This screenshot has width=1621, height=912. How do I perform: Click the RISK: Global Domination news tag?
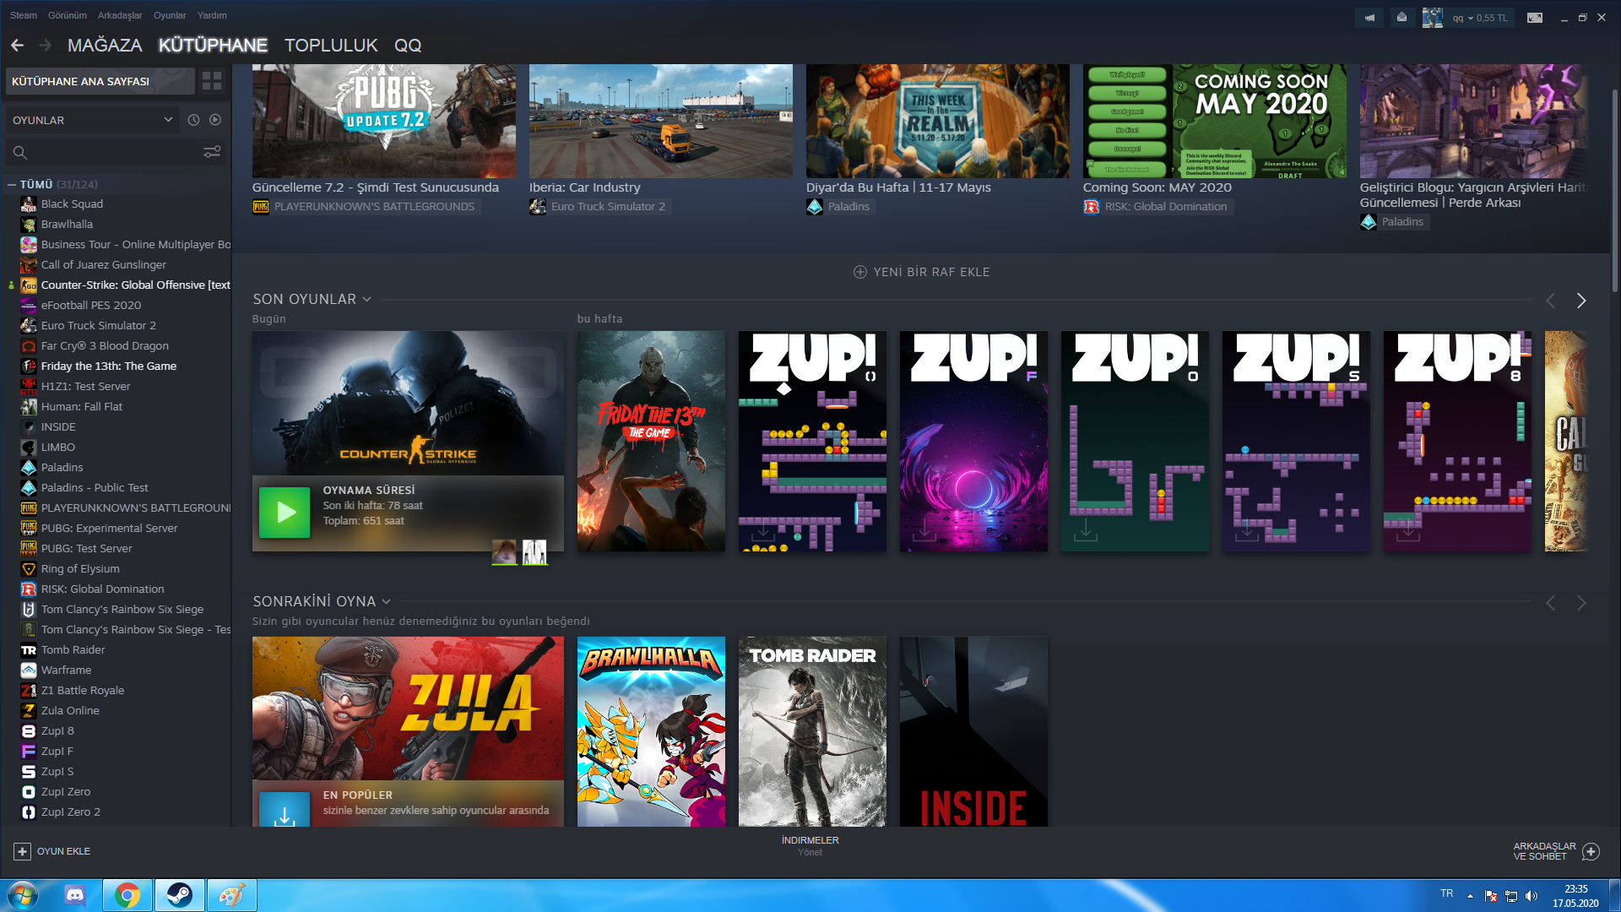pyautogui.click(x=1157, y=207)
